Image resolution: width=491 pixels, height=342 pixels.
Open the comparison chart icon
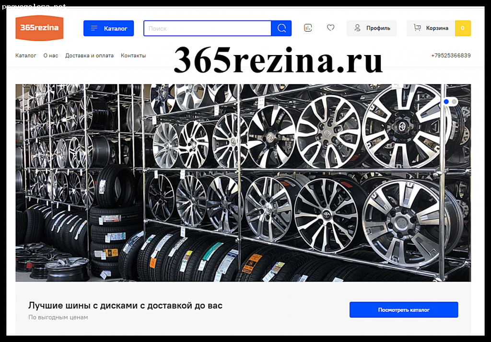[308, 28]
